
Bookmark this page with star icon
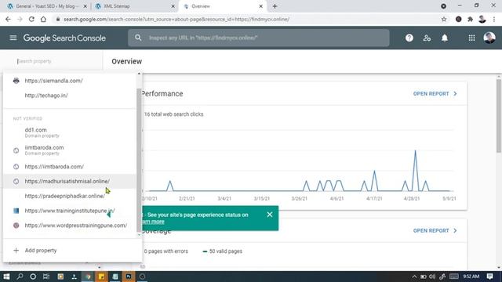point(444,19)
